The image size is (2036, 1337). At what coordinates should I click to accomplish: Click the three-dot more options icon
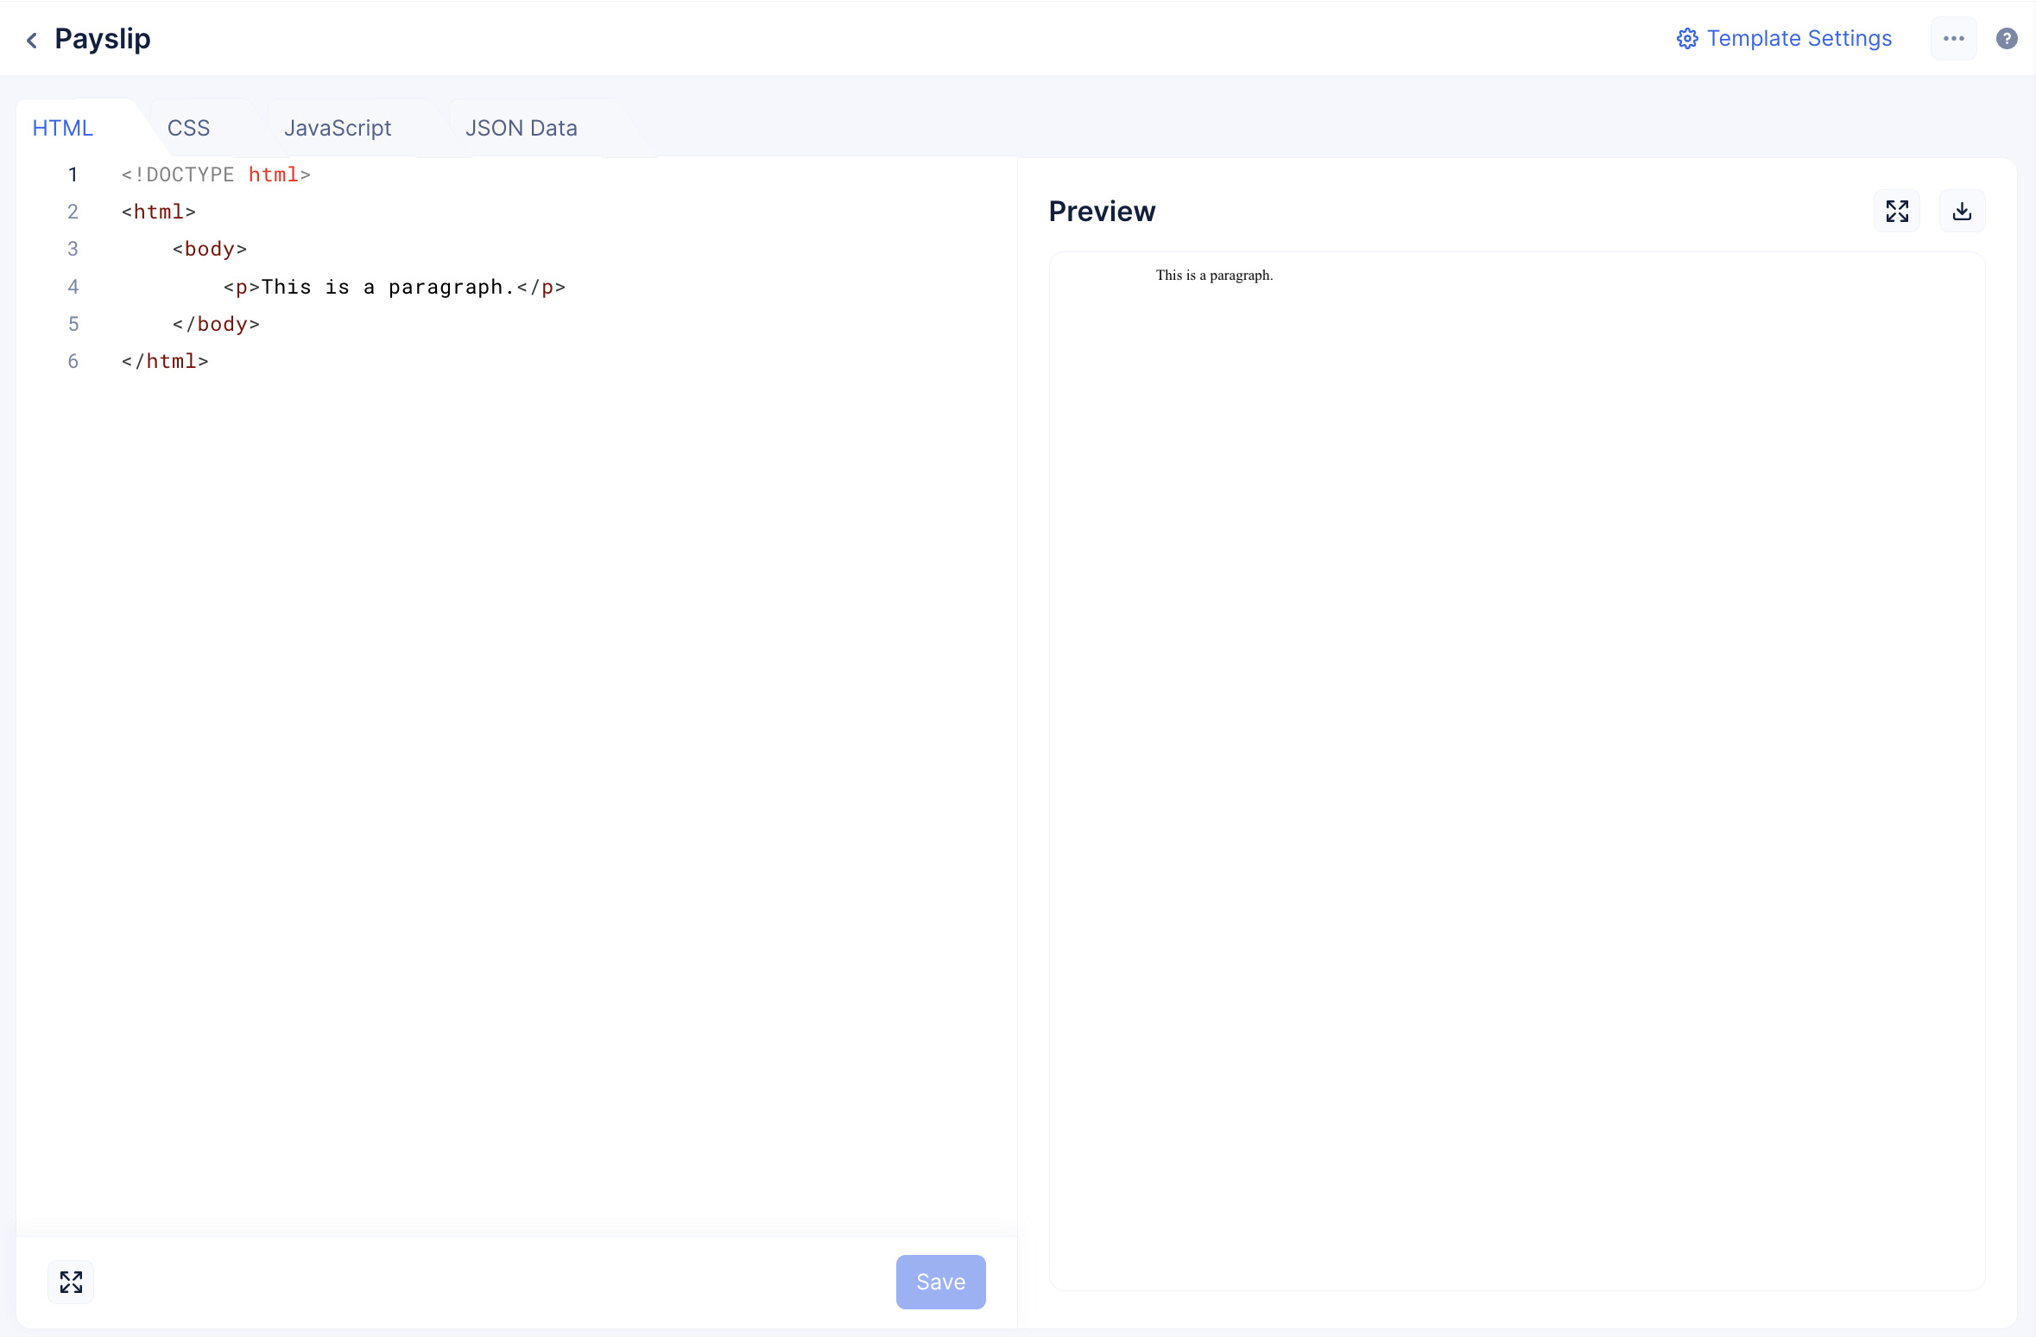[1954, 39]
